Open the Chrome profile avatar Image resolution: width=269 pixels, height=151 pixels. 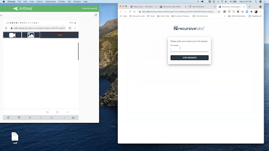256,12
